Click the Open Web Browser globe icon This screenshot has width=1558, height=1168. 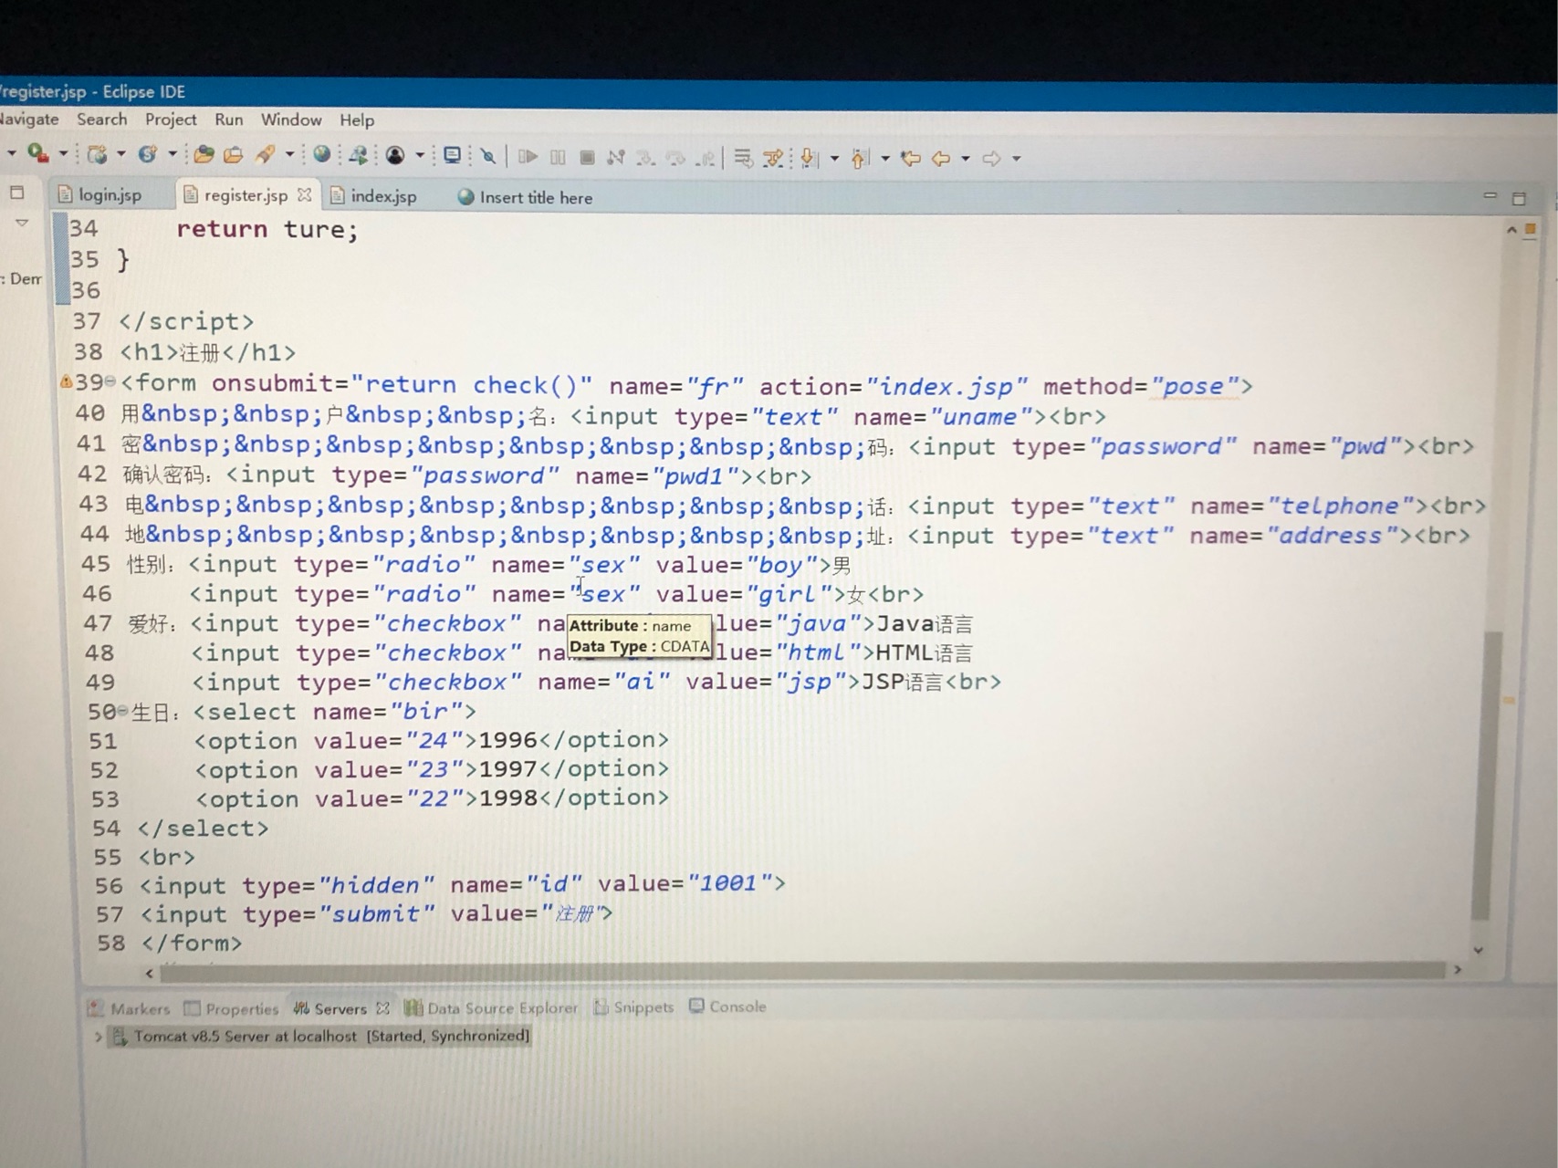coord(321,155)
